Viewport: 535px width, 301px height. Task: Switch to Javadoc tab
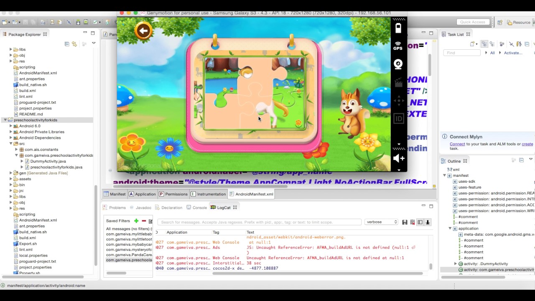(x=140, y=207)
